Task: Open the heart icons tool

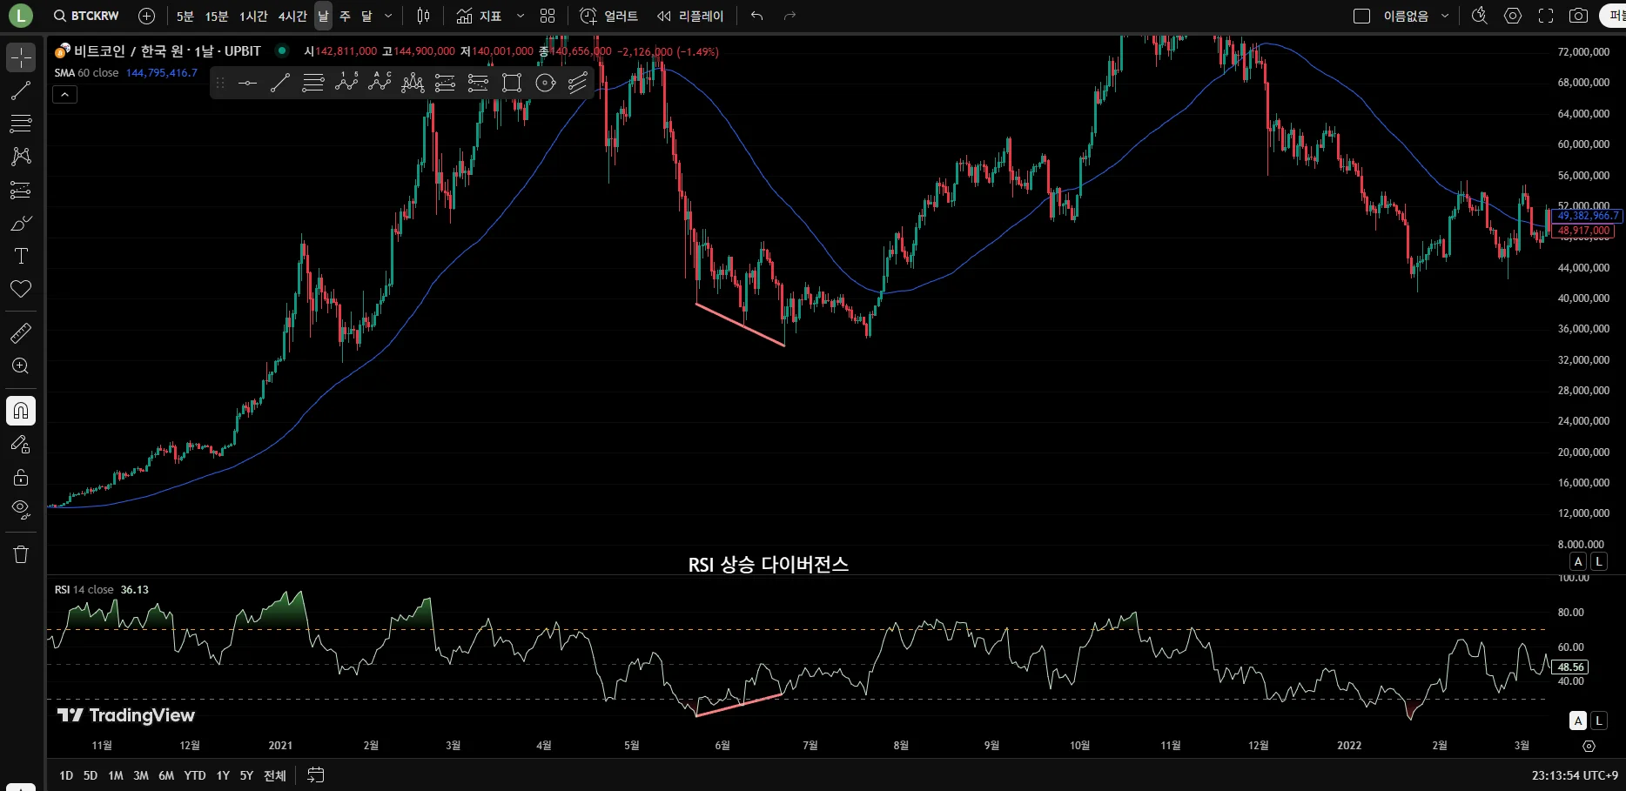Action: (21, 289)
